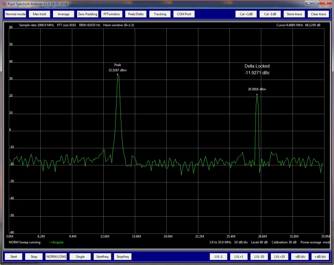Click the Rigol Spectrum Analyzer title icon
334x265 pixels.
pyautogui.click(x=4, y=4)
